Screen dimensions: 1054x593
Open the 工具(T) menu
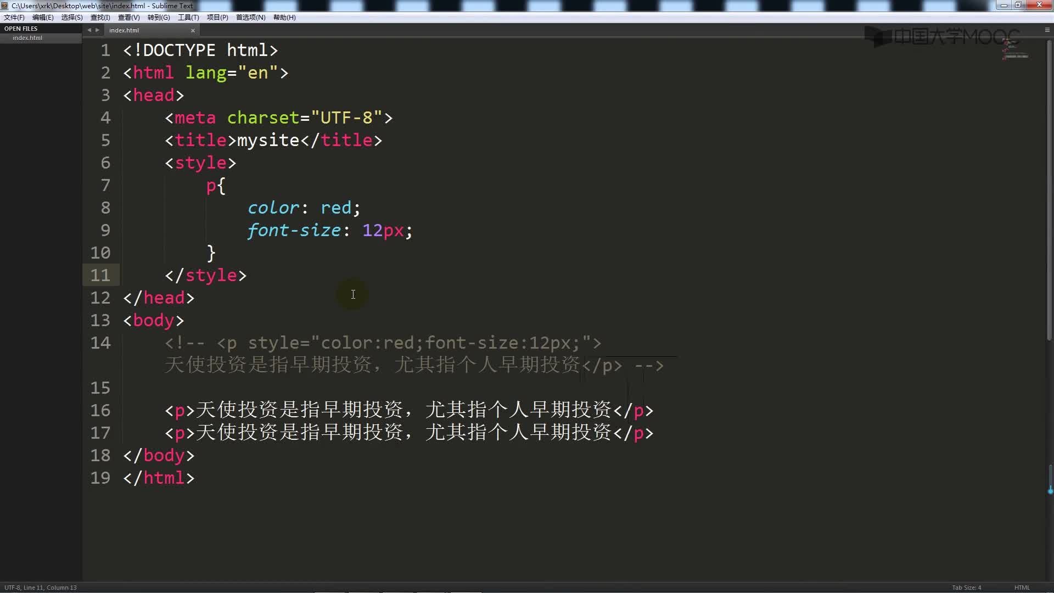pos(188,18)
